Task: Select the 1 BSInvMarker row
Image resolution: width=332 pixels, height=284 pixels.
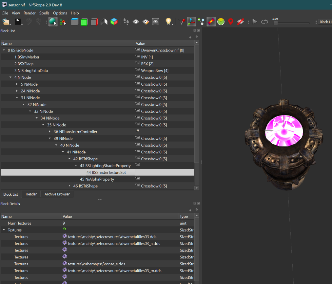Action: pos(97,57)
